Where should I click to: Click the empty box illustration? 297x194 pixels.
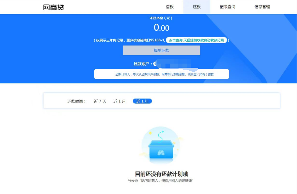pos(161,145)
